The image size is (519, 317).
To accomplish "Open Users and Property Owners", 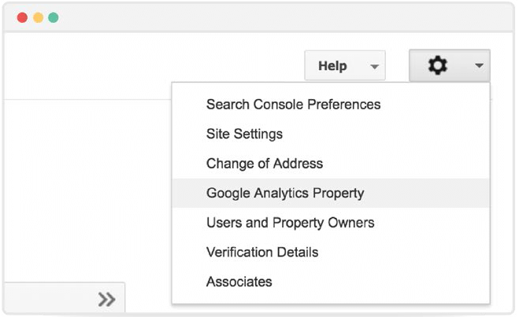I will coord(291,223).
